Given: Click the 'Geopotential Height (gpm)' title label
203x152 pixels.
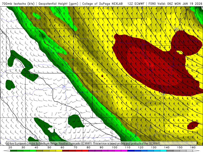Looking at the screenshot, I should pyautogui.click(x=58, y=4).
